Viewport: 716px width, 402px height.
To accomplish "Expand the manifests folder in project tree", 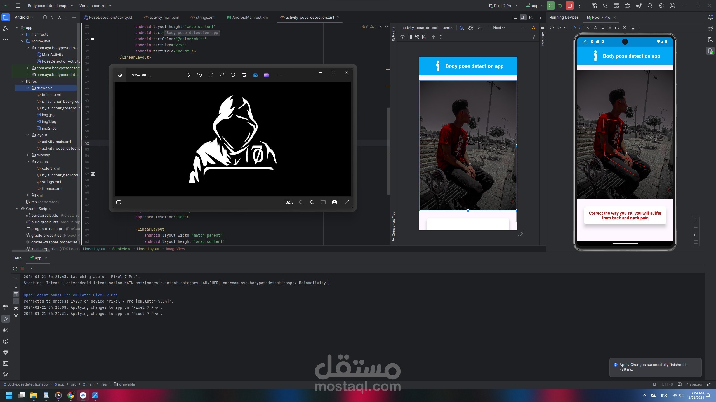I will pyautogui.click(x=22, y=34).
